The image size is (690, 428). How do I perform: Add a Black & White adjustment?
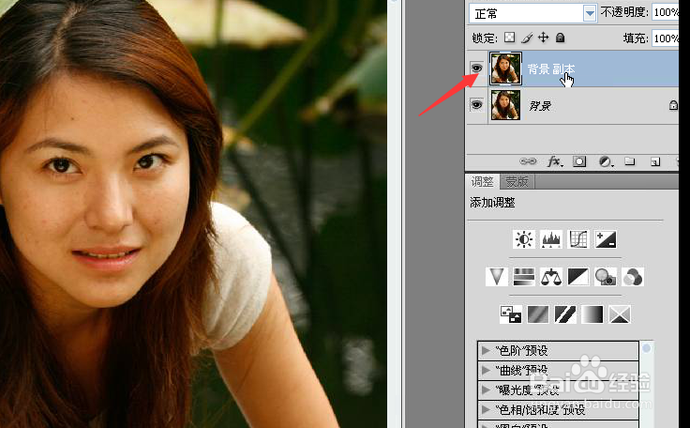pos(578,277)
